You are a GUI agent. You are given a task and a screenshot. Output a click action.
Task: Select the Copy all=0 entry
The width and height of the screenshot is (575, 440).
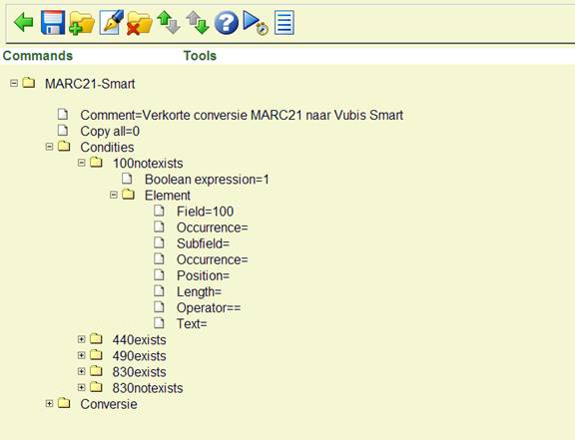pyautogui.click(x=110, y=132)
